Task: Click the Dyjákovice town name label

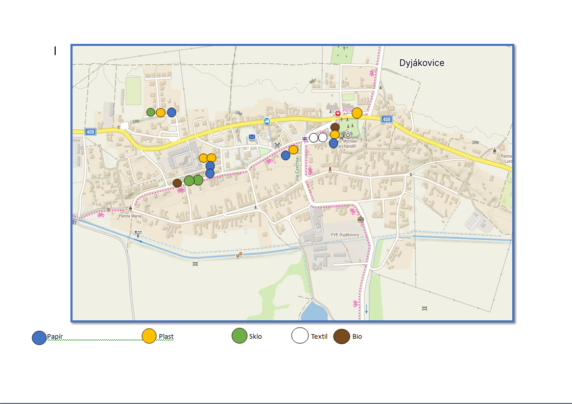Action: [421, 63]
